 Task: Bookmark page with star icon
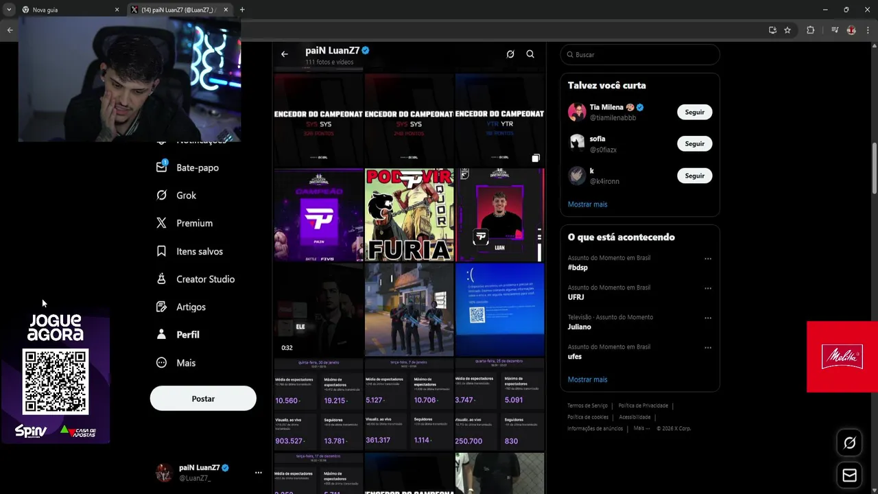click(787, 30)
